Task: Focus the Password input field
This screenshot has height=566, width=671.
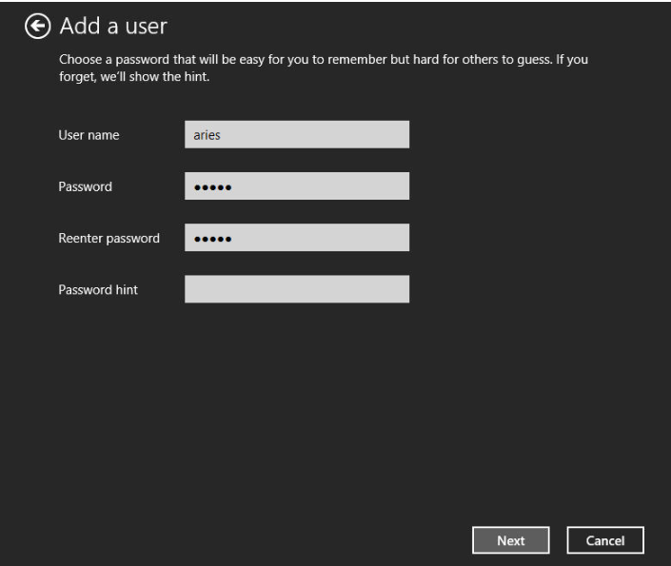Action: [297, 186]
